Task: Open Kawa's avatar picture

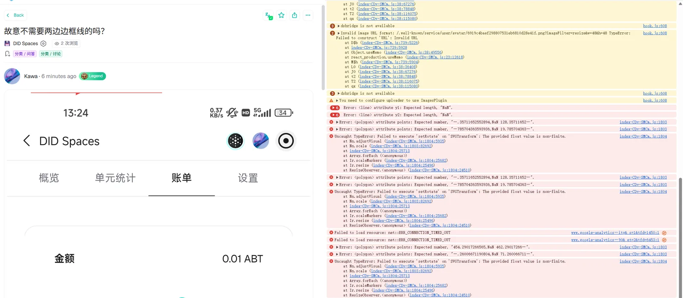Action: (x=12, y=76)
